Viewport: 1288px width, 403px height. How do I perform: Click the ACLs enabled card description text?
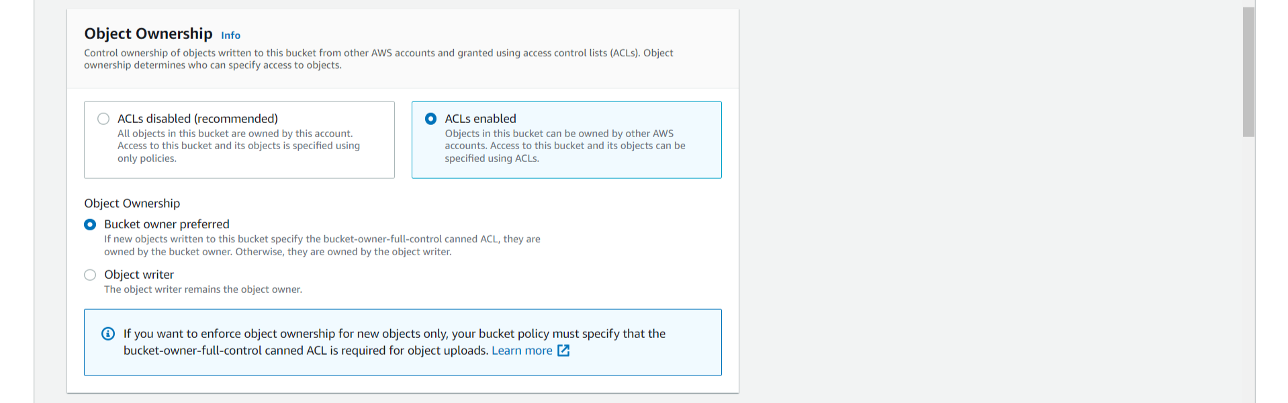tap(565, 146)
